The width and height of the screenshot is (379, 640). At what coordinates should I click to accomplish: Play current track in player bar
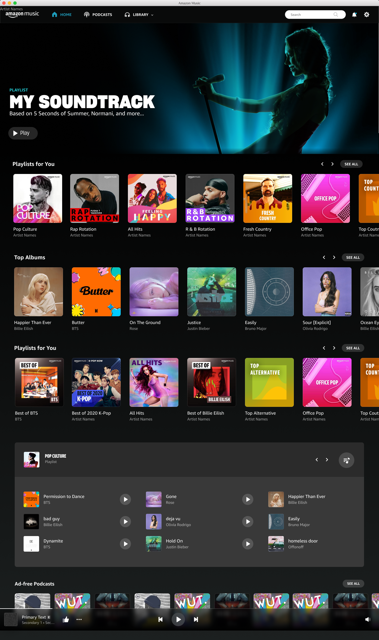coord(178,619)
